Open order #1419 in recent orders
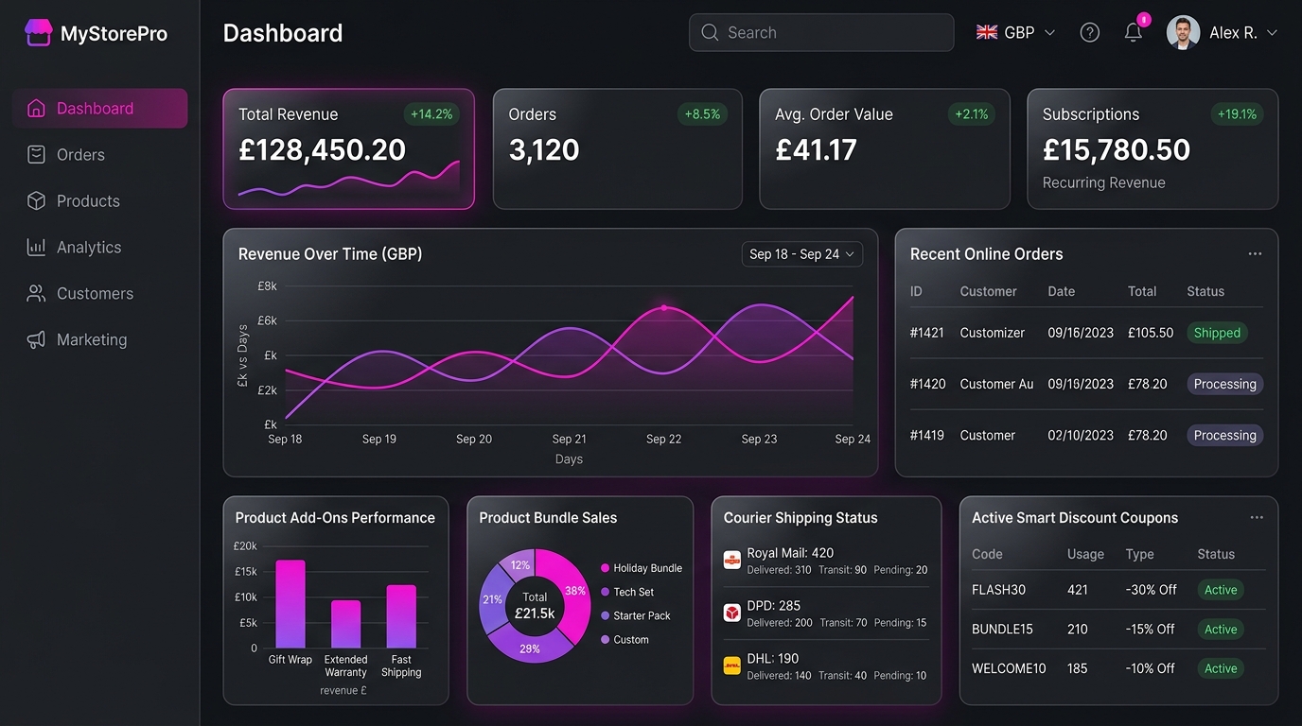The width and height of the screenshot is (1302, 726). [x=1086, y=435]
